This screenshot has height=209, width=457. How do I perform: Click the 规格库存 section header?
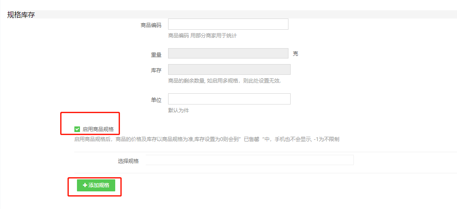(x=21, y=15)
